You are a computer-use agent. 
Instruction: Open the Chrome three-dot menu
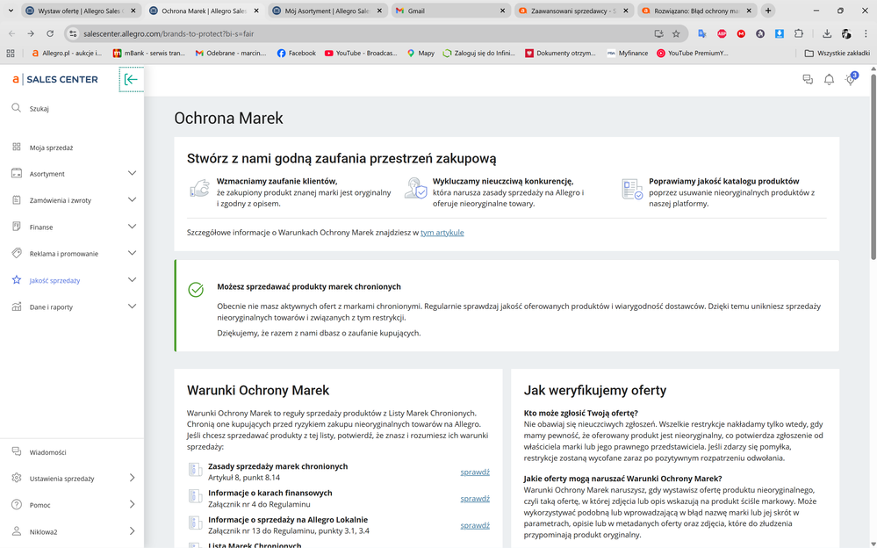coord(866,33)
